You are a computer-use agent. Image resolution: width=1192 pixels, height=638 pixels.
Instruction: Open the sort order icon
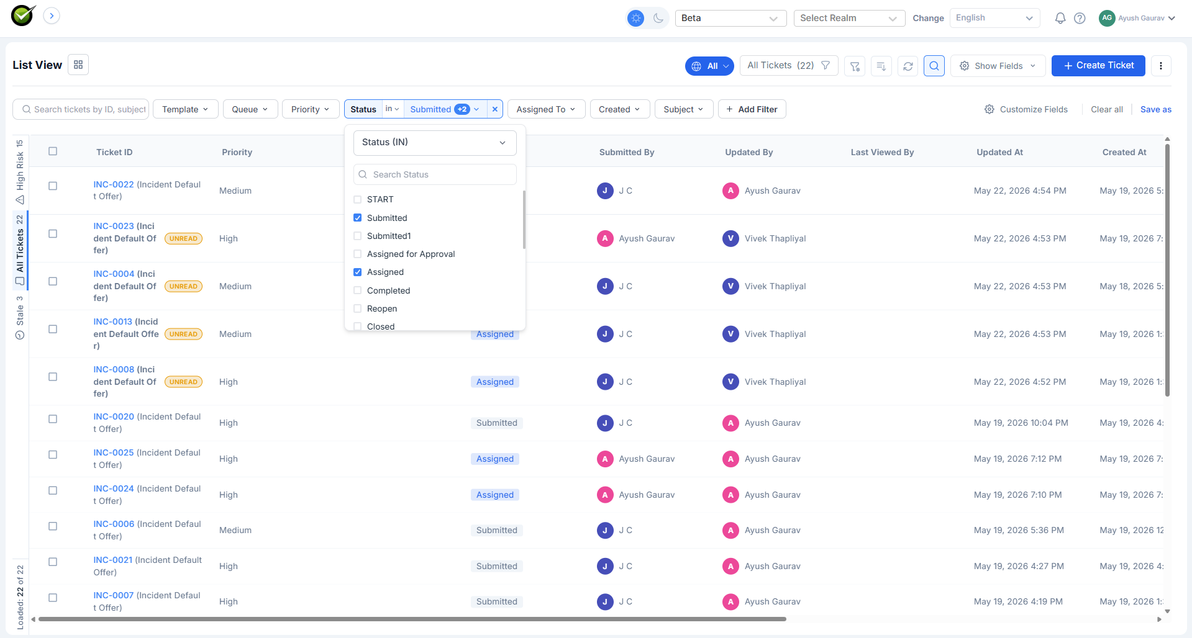coord(881,66)
